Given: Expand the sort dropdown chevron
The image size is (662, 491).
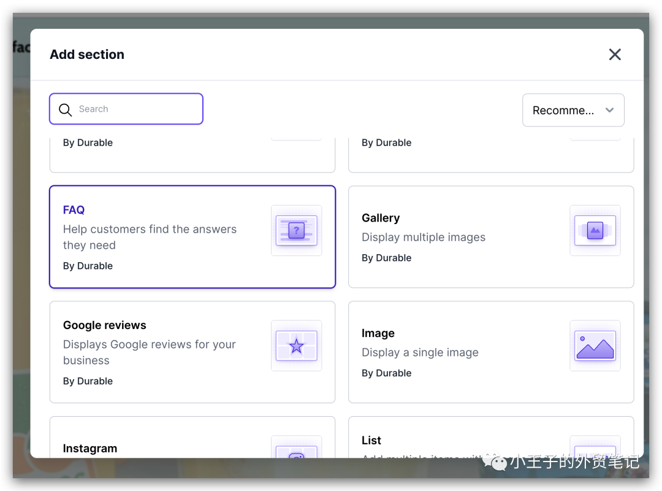Looking at the screenshot, I should point(609,110).
